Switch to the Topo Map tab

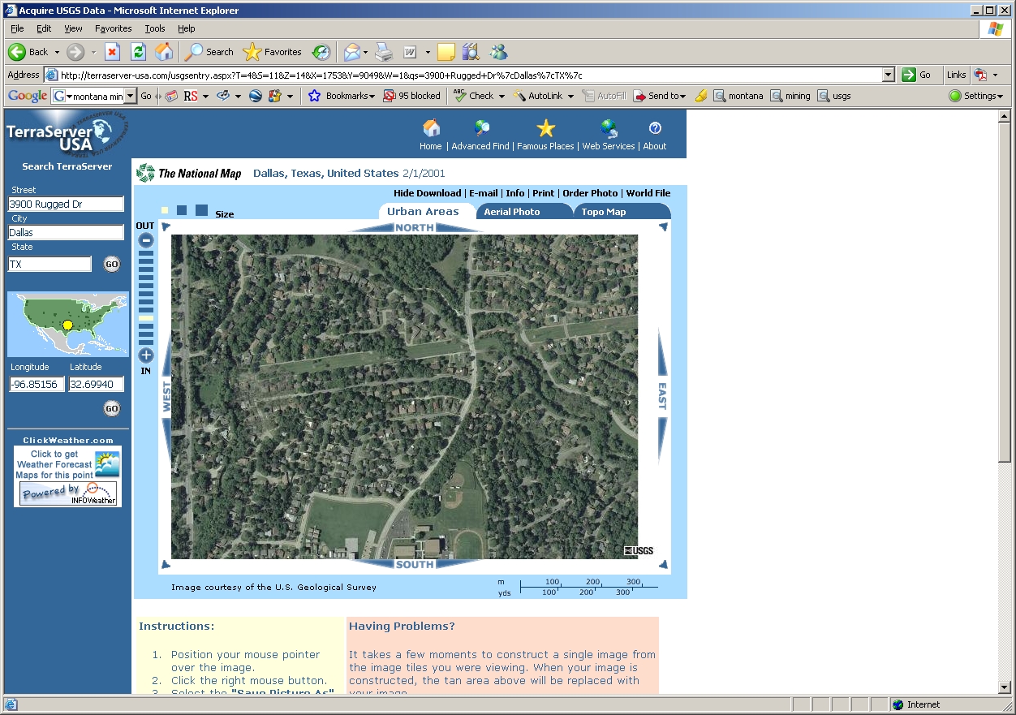coord(604,212)
